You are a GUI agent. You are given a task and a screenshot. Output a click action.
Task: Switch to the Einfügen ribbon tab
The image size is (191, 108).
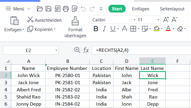point(141,9)
